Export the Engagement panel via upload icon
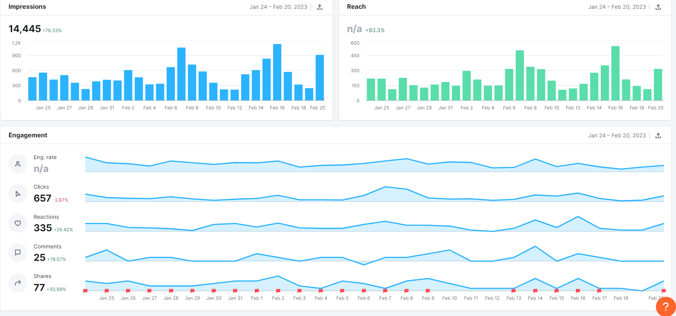This screenshot has width=676, height=316. [658, 136]
